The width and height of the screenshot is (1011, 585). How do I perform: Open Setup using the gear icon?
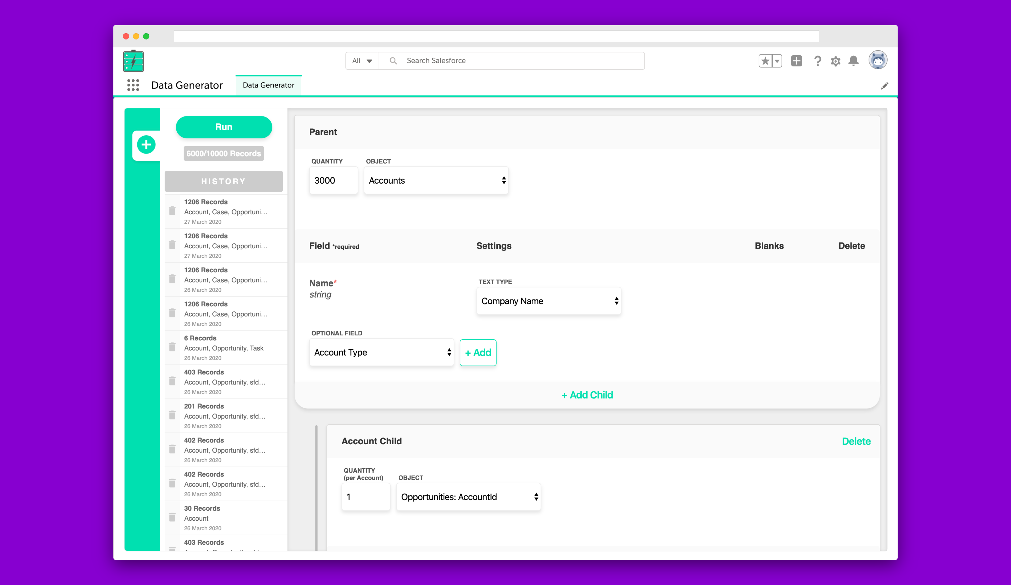coord(835,61)
